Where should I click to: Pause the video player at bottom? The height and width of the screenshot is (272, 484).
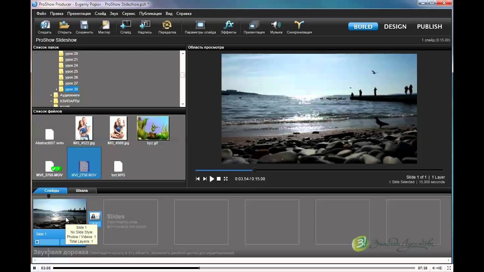pyautogui.click(x=34, y=268)
